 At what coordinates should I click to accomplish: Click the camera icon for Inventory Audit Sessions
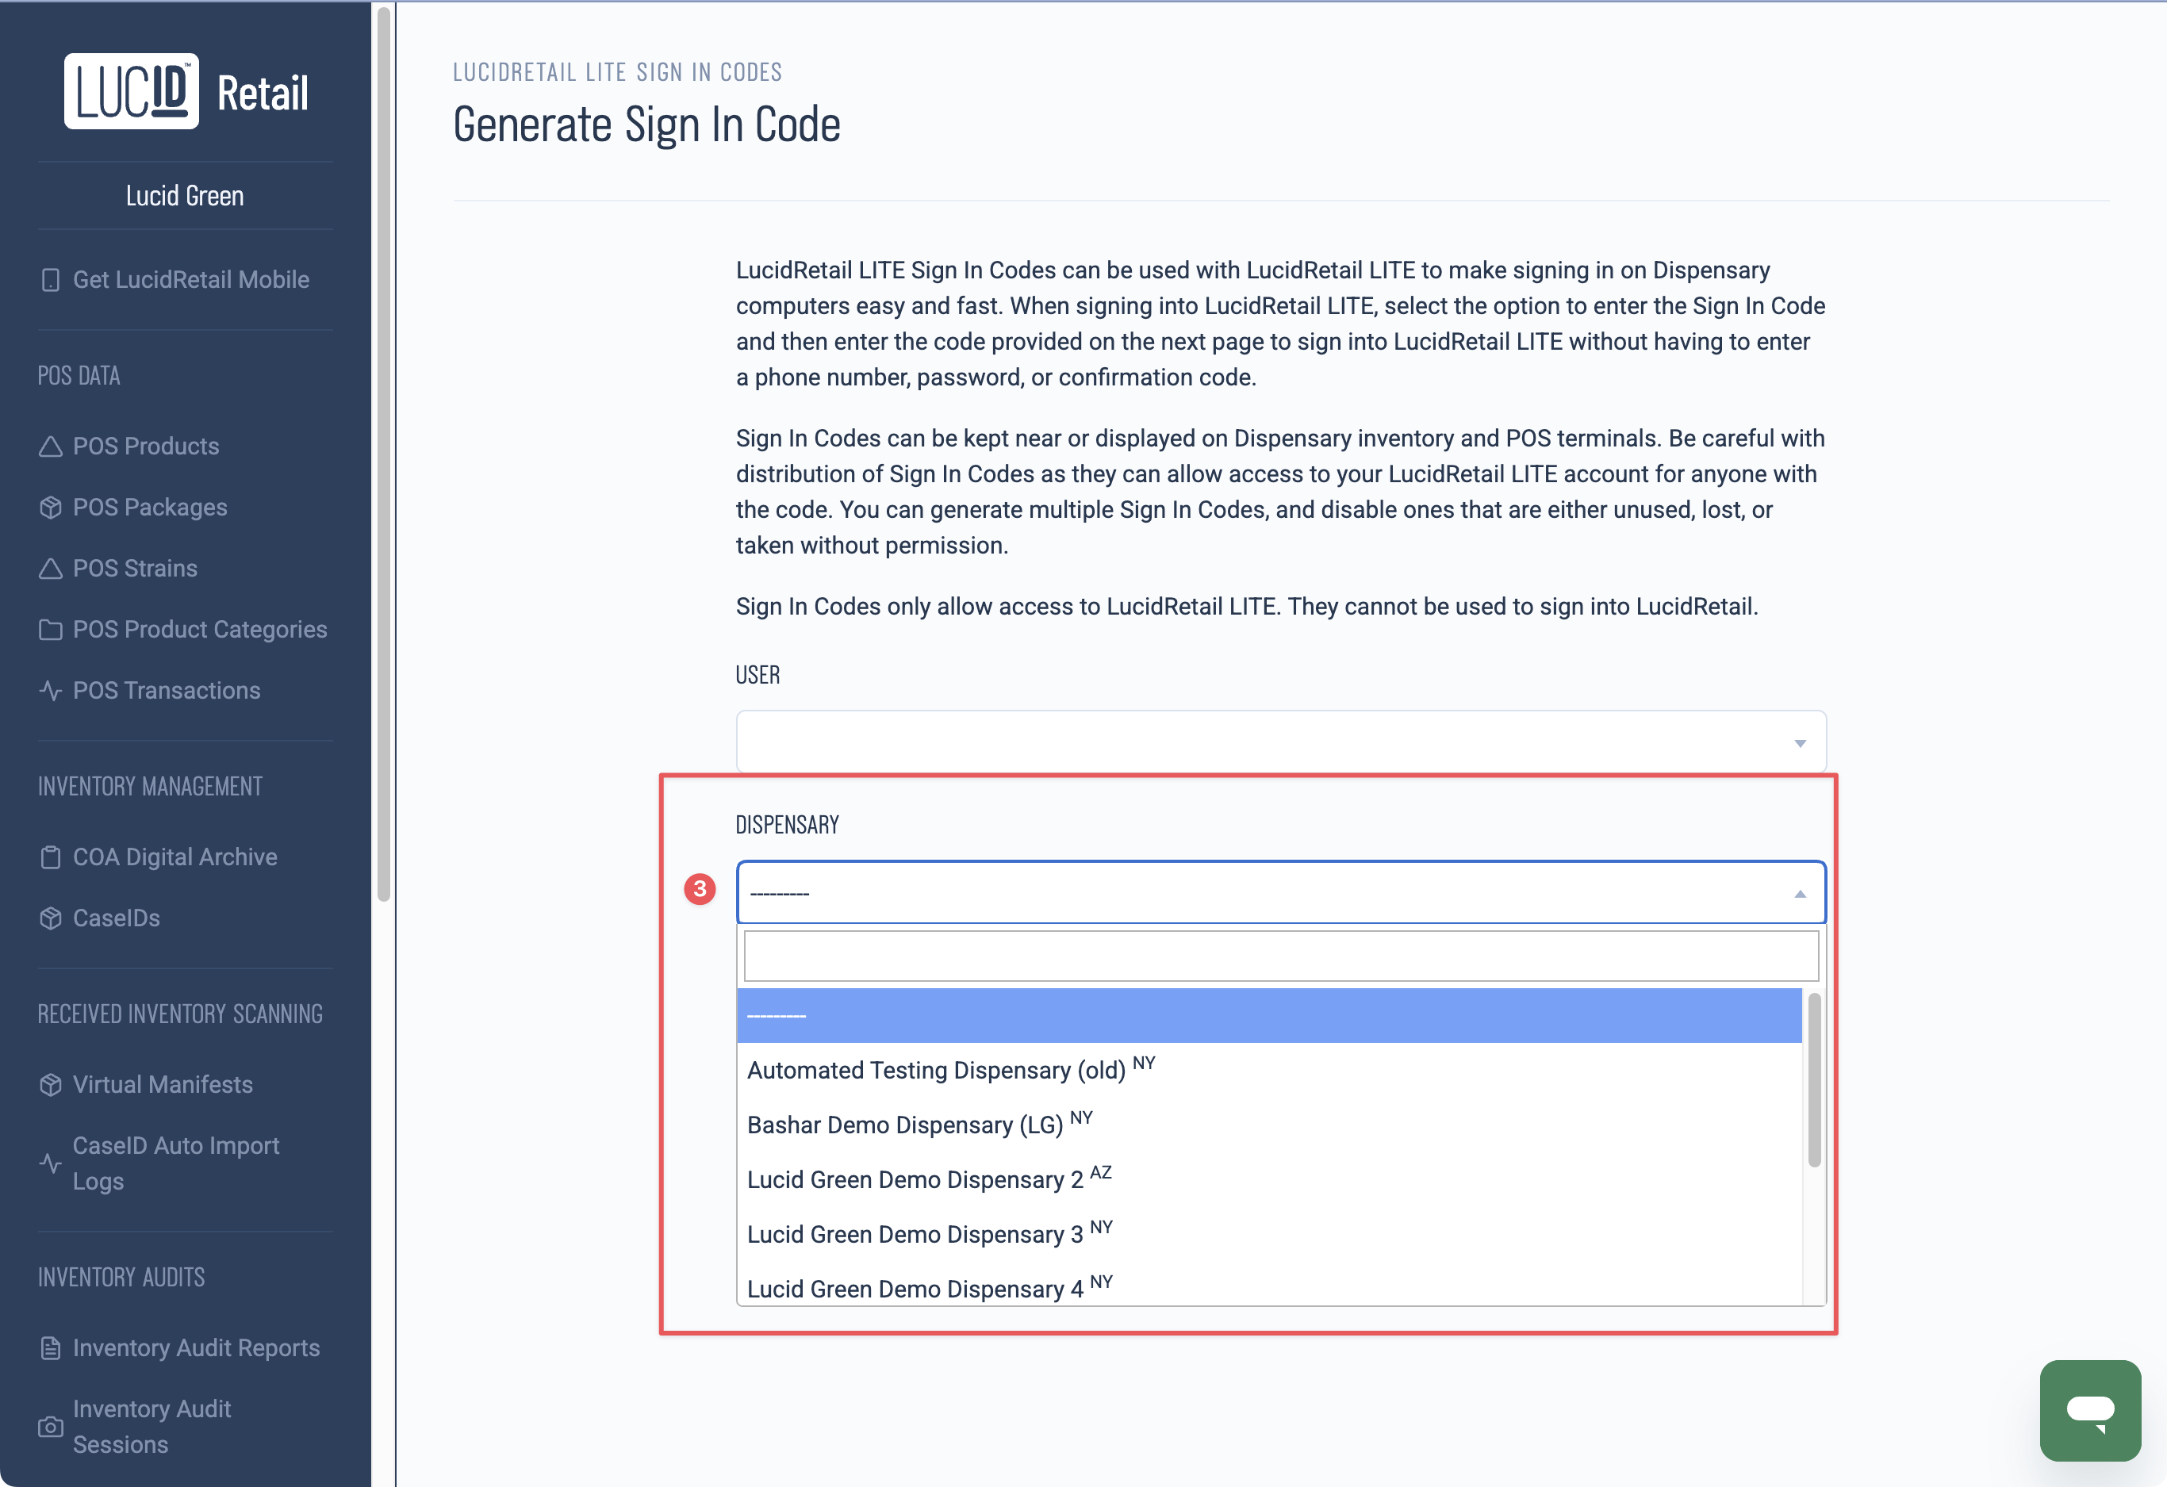50,1427
